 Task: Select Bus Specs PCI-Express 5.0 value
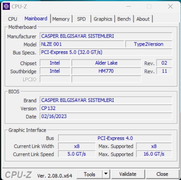(106, 52)
